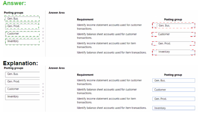Select Customer in Answer's Posting groups list
Screen dimensions: 208x125
point(22,34)
